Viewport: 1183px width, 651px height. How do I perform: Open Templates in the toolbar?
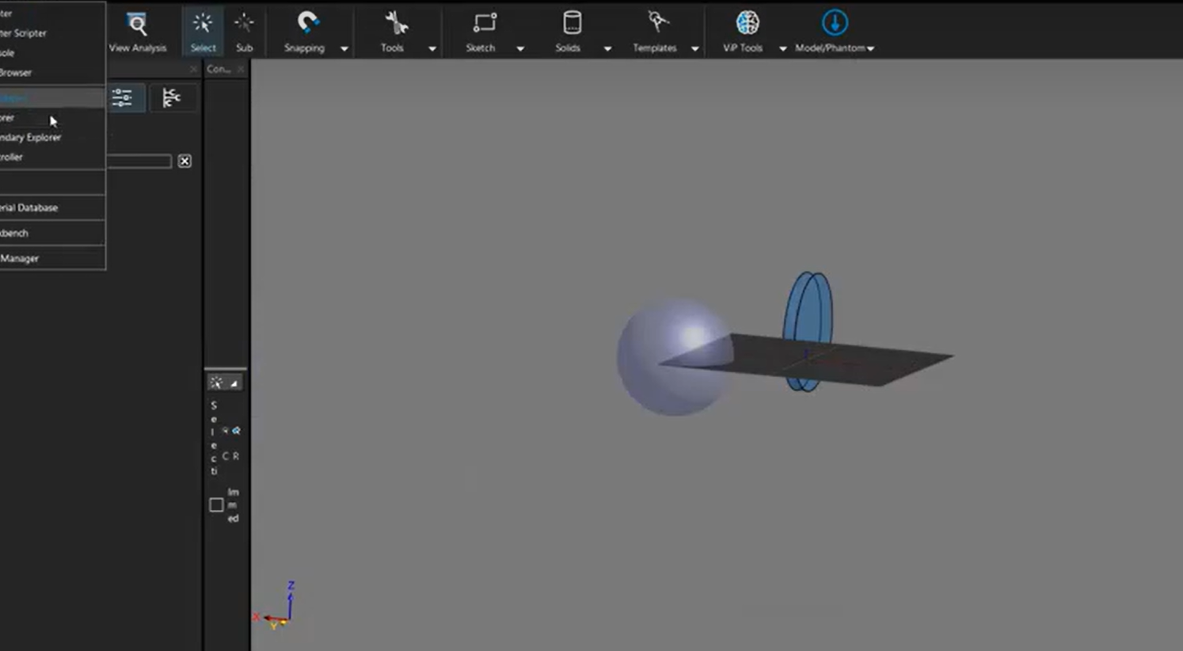coord(656,24)
